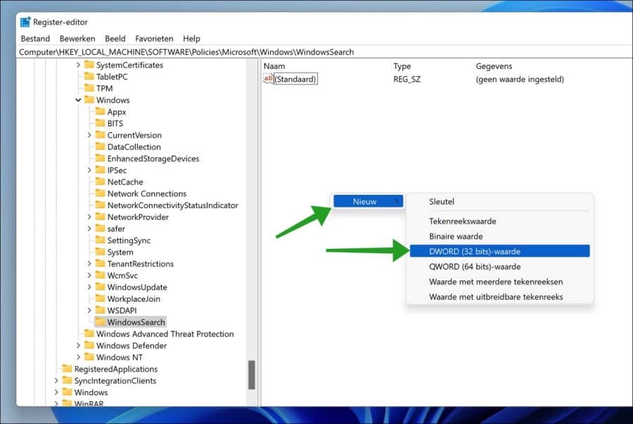Screen dimensions: 633x424
Task: Open the Nieuw submenu item
Action: pyautogui.click(x=368, y=201)
